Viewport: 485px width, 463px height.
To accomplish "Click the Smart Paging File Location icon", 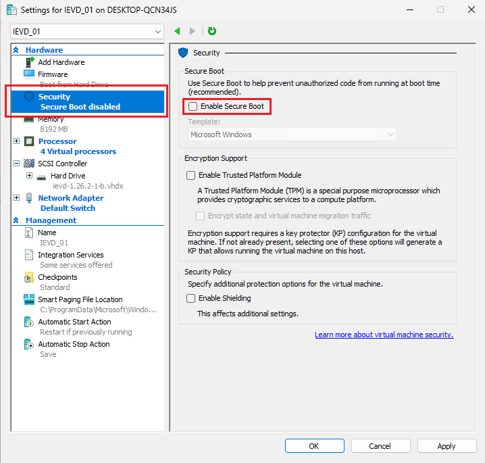I will (x=29, y=299).
